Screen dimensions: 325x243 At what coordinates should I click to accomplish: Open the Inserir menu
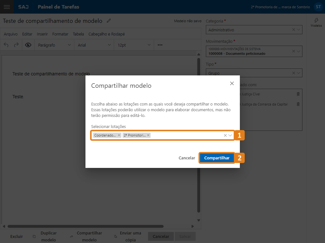click(x=42, y=34)
